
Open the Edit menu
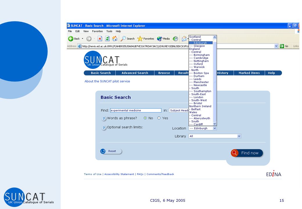point(78,31)
